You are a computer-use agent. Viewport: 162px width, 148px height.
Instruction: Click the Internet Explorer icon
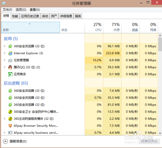[x=10, y=53]
